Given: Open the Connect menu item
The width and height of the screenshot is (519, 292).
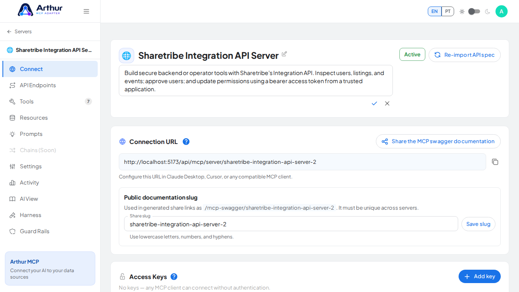Looking at the screenshot, I should 50,69.
